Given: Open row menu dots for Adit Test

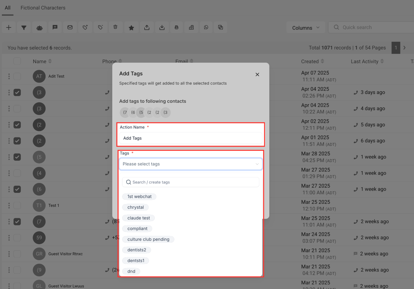Looking at the screenshot, I should pyautogui.click(x=9, y=76).
